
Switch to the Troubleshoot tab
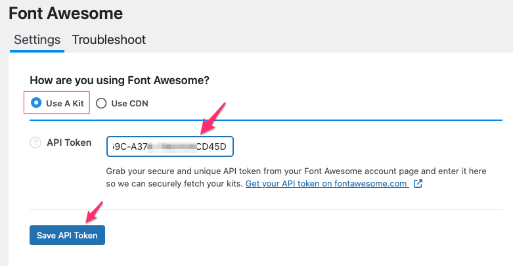[x=108, y=39]
